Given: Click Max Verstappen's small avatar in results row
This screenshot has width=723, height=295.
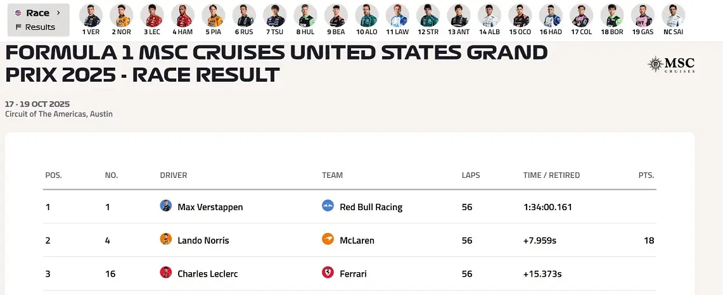Looking at the screenshot, I should [x=166, y=206].
